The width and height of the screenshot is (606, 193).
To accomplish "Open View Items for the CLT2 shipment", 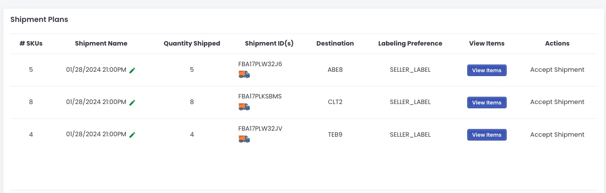I will coord(487,102).
